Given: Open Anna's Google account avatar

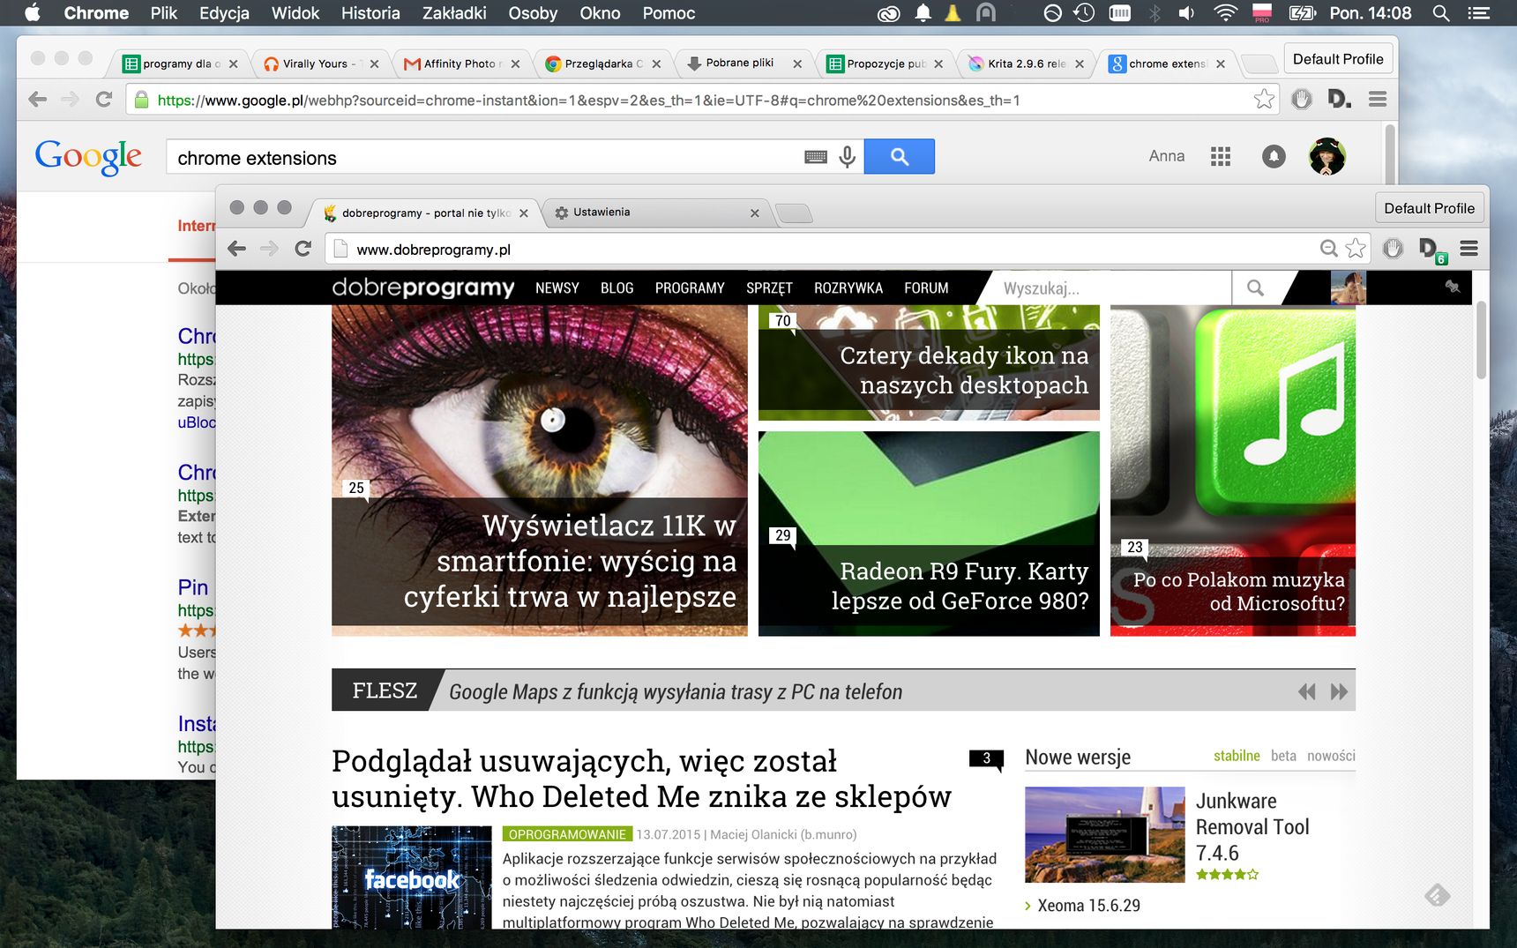Looking at the screenshot, I should 1326,156.
